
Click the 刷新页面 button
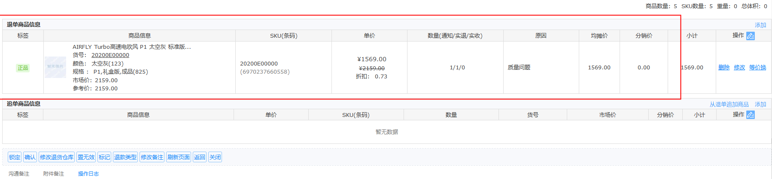click(x=179, y=157)
